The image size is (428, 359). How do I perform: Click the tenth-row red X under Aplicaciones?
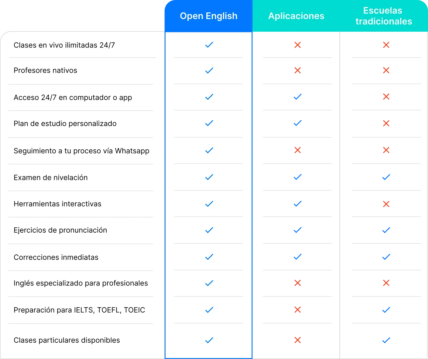(x=298, y=282)
